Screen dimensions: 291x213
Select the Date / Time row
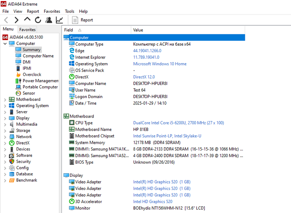click(154, 103)
